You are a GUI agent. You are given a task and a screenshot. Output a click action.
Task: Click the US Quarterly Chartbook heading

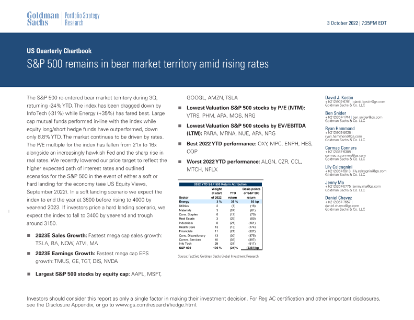[59, 51]
